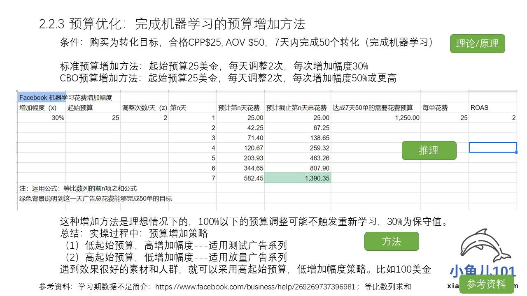The width and height of the screenshot is (527, 296).
Task: Click the 起始预算 header cell
Action: pyautogui.click(x=93, y=108)
